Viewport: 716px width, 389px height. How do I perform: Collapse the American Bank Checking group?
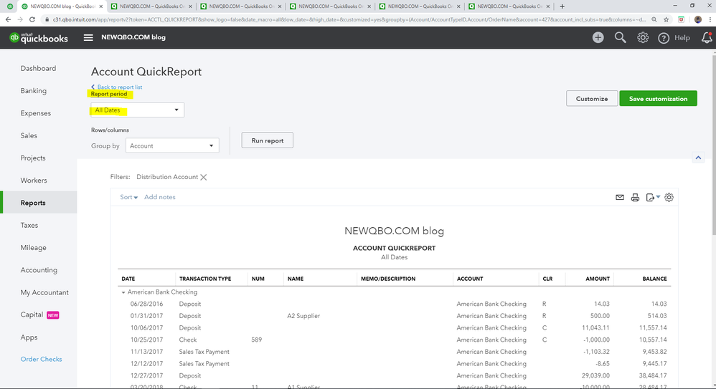[123, 292]
